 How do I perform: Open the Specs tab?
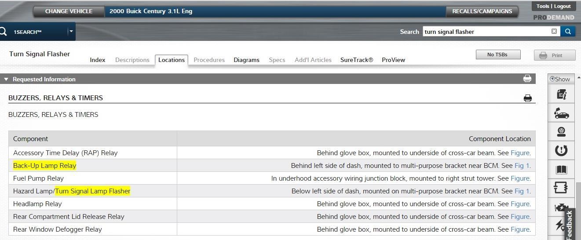(x=277, y=60)
